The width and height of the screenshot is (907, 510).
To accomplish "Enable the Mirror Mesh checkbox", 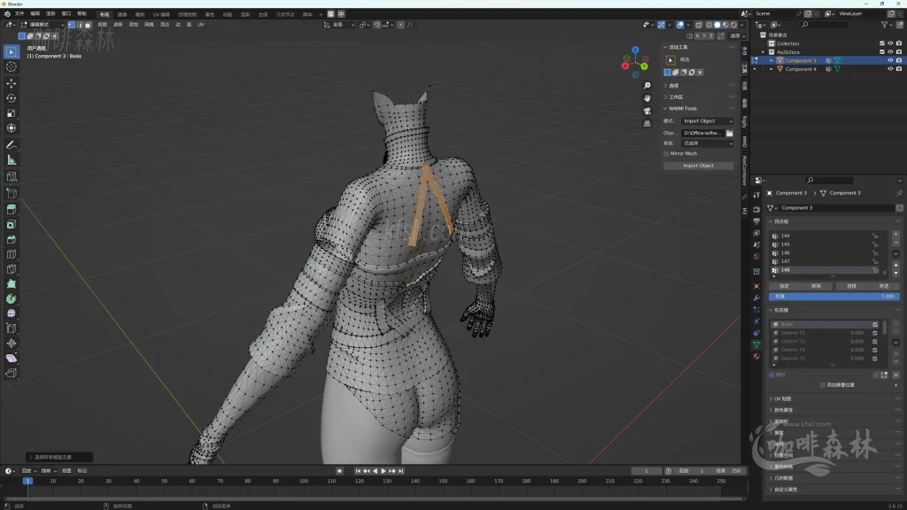I will click(x=666, y=154).
